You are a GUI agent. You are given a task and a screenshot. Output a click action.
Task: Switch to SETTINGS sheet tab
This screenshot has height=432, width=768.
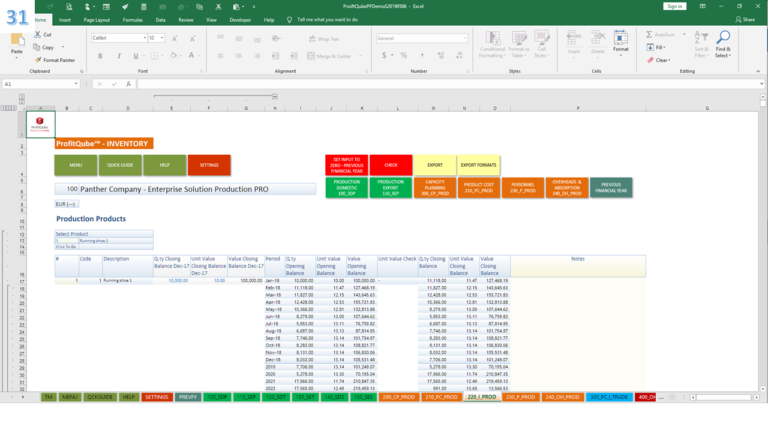tap(157, 397)
